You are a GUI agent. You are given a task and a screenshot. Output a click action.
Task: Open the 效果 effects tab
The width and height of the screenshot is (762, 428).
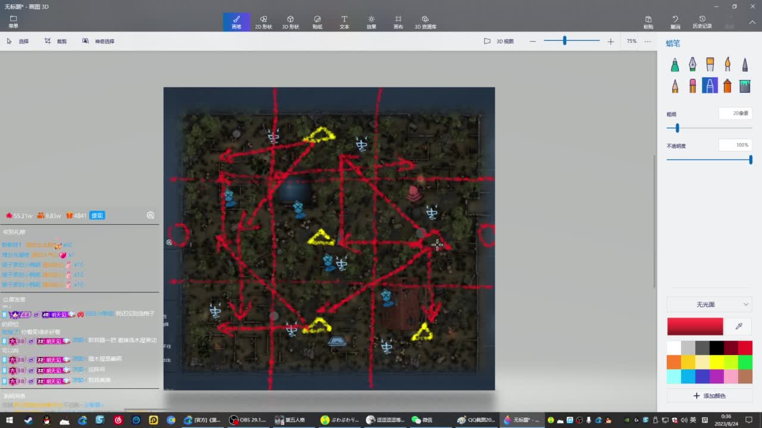[x=371, y=22]
